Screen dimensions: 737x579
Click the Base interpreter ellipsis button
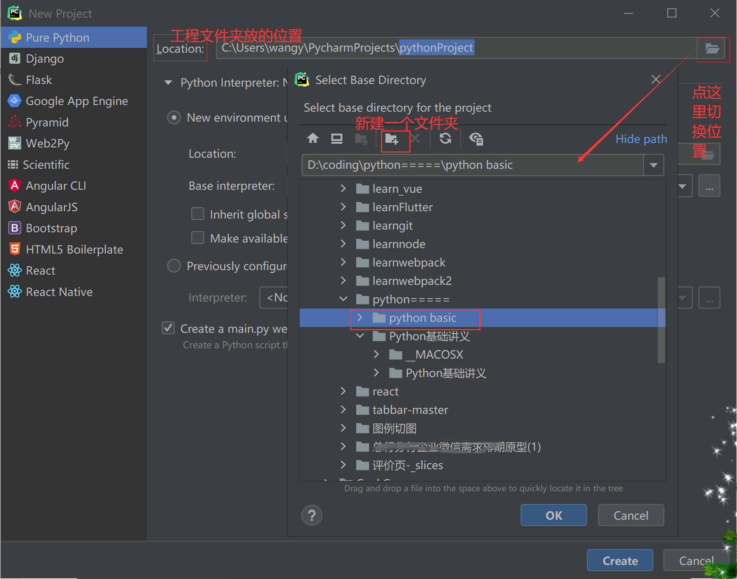tap(709, 186)
